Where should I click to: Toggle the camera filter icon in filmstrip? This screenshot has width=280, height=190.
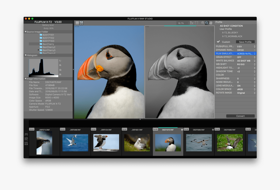[x=26, y=138]
